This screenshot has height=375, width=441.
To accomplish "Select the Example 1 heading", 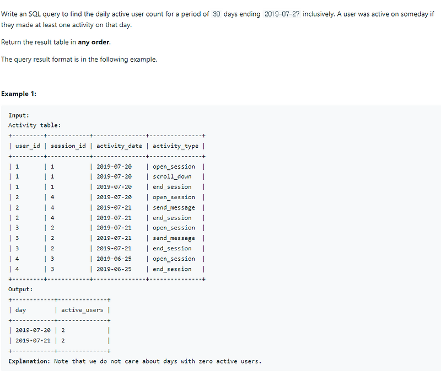I will (19, 94).
